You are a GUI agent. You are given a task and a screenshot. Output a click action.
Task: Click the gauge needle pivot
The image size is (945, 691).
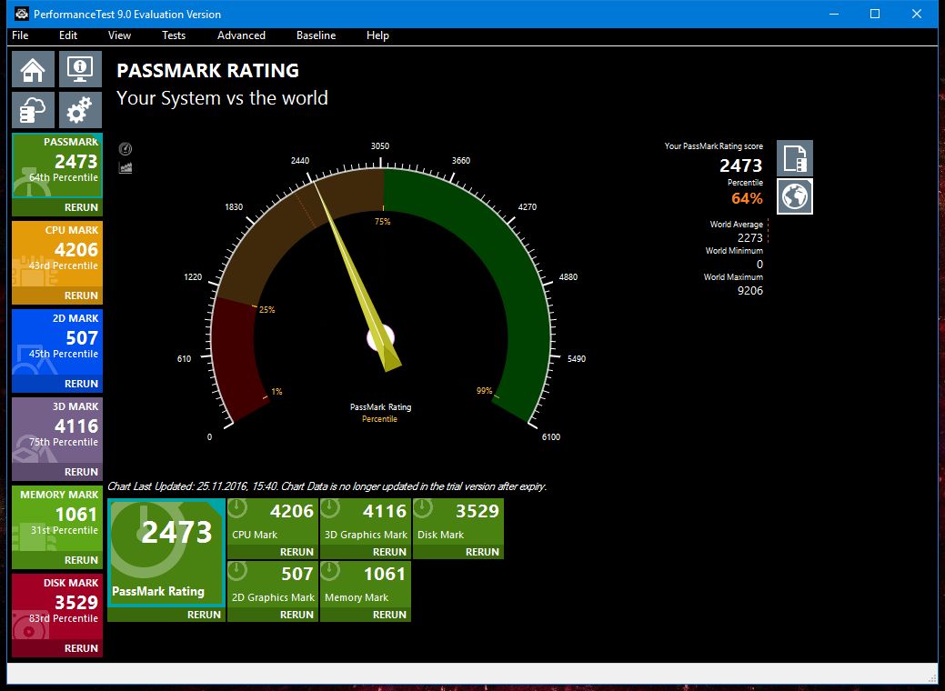(381, 338)
